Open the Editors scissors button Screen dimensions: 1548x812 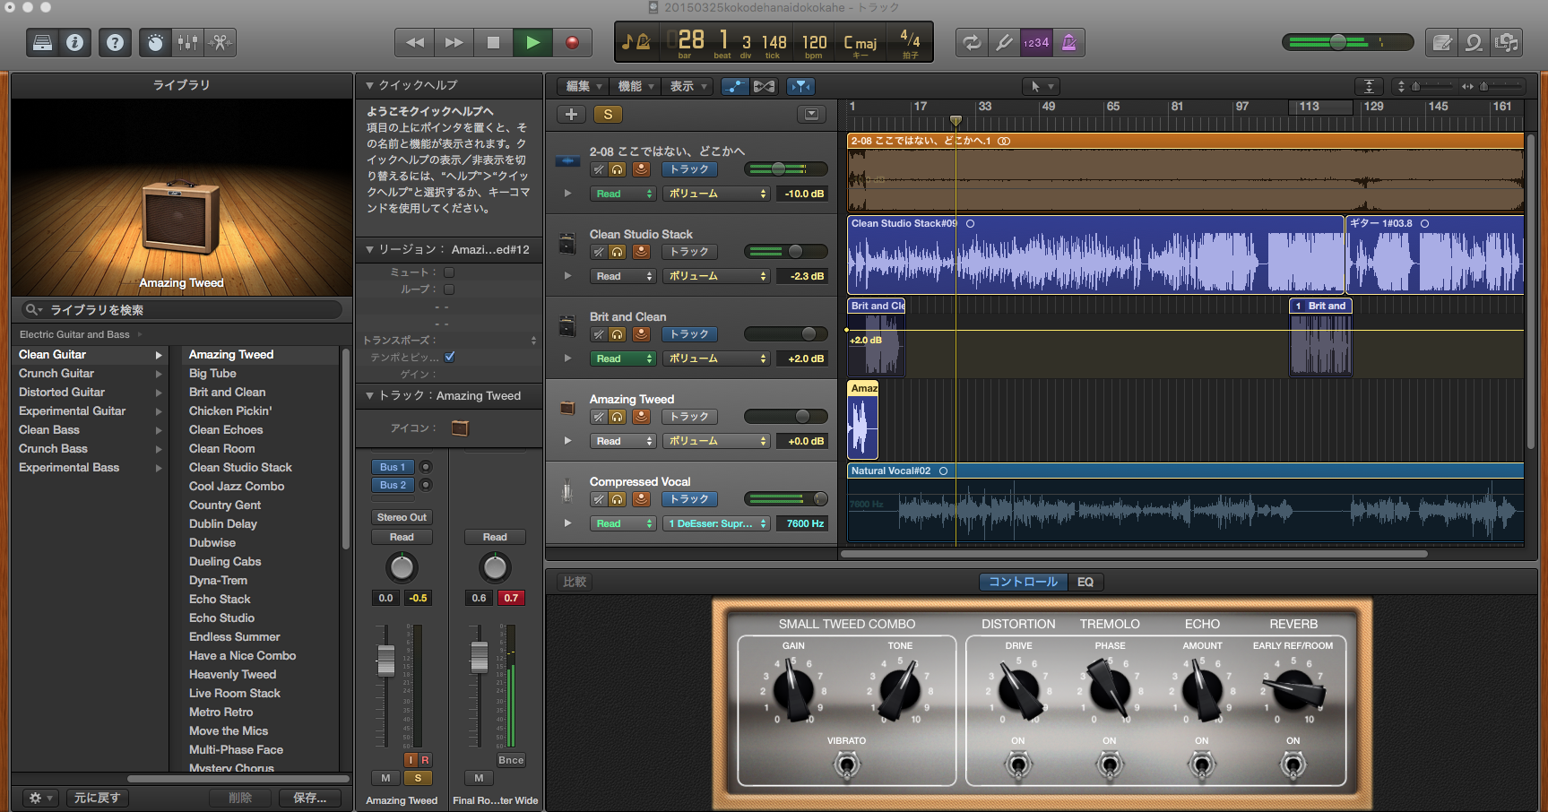click(x=220, y=42)
